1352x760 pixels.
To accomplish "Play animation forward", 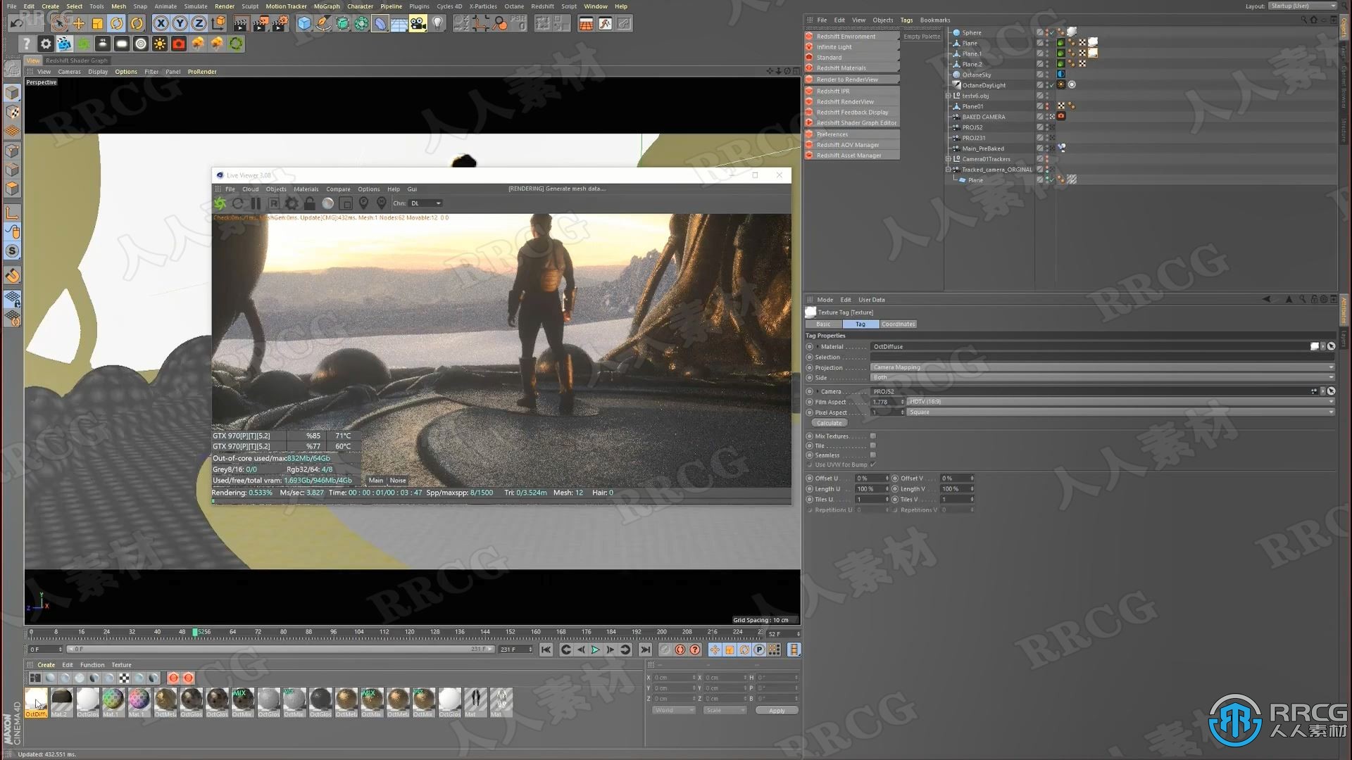I will click(595, 650).
